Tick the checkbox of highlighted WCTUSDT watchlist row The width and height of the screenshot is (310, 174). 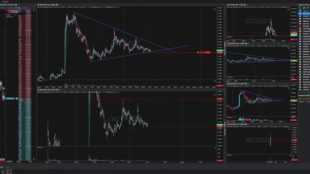pos(300,14)
